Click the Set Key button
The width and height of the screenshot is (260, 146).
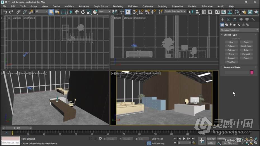[x=211, y=143]
